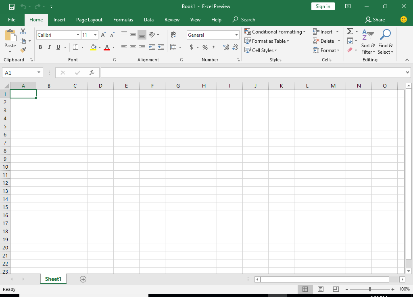Image resolution: width=413 pixels, height=297 pixels.
Task: Open Conditional Formatting options
Action: click(275, 31)
